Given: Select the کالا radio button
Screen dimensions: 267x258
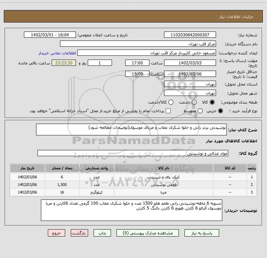Looking at the screenshot, I should pos(212,102).
